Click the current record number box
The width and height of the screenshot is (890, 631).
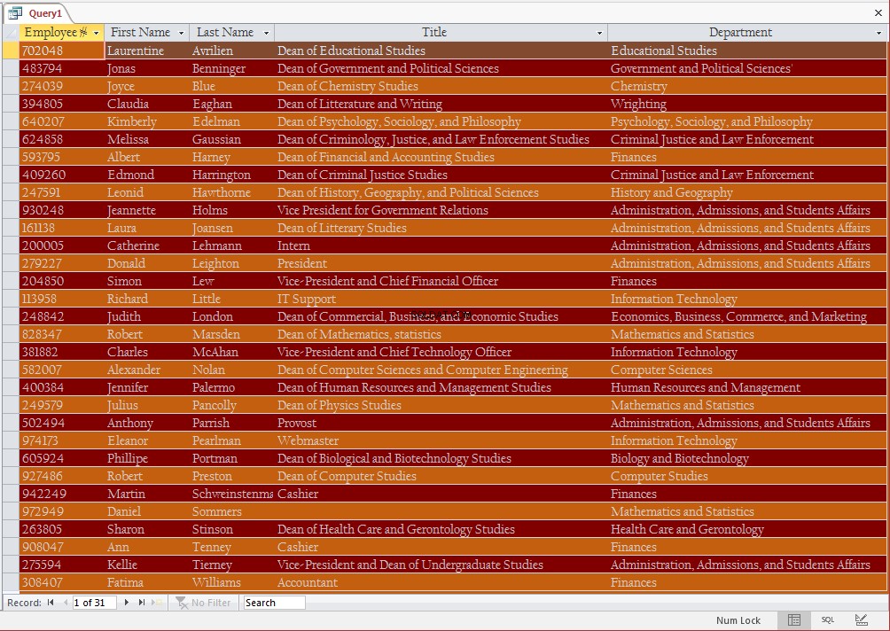[x=94, y=602]
